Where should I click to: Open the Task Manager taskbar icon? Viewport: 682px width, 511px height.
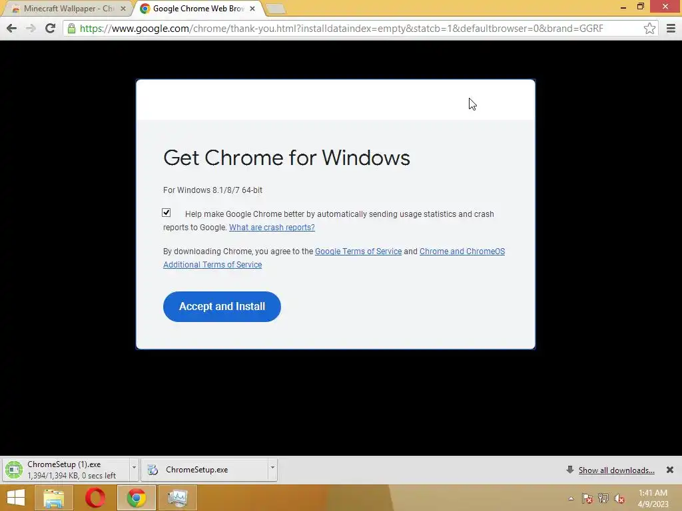click(177, 498)
